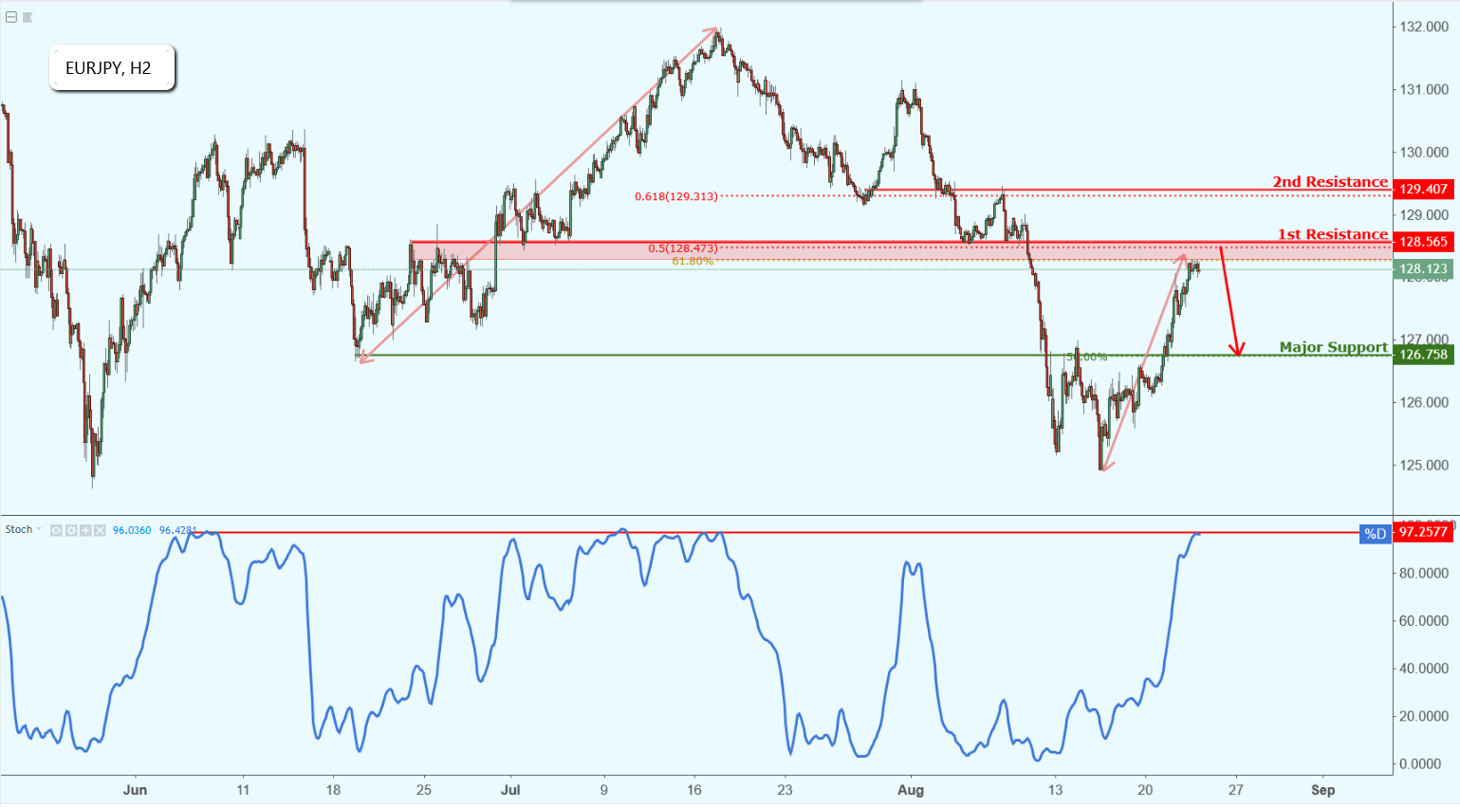This screenshot has height=807, width=1460.
Task: Toggle Stoch indicator visibility with eye icon
Action: (x=56, y=530)
